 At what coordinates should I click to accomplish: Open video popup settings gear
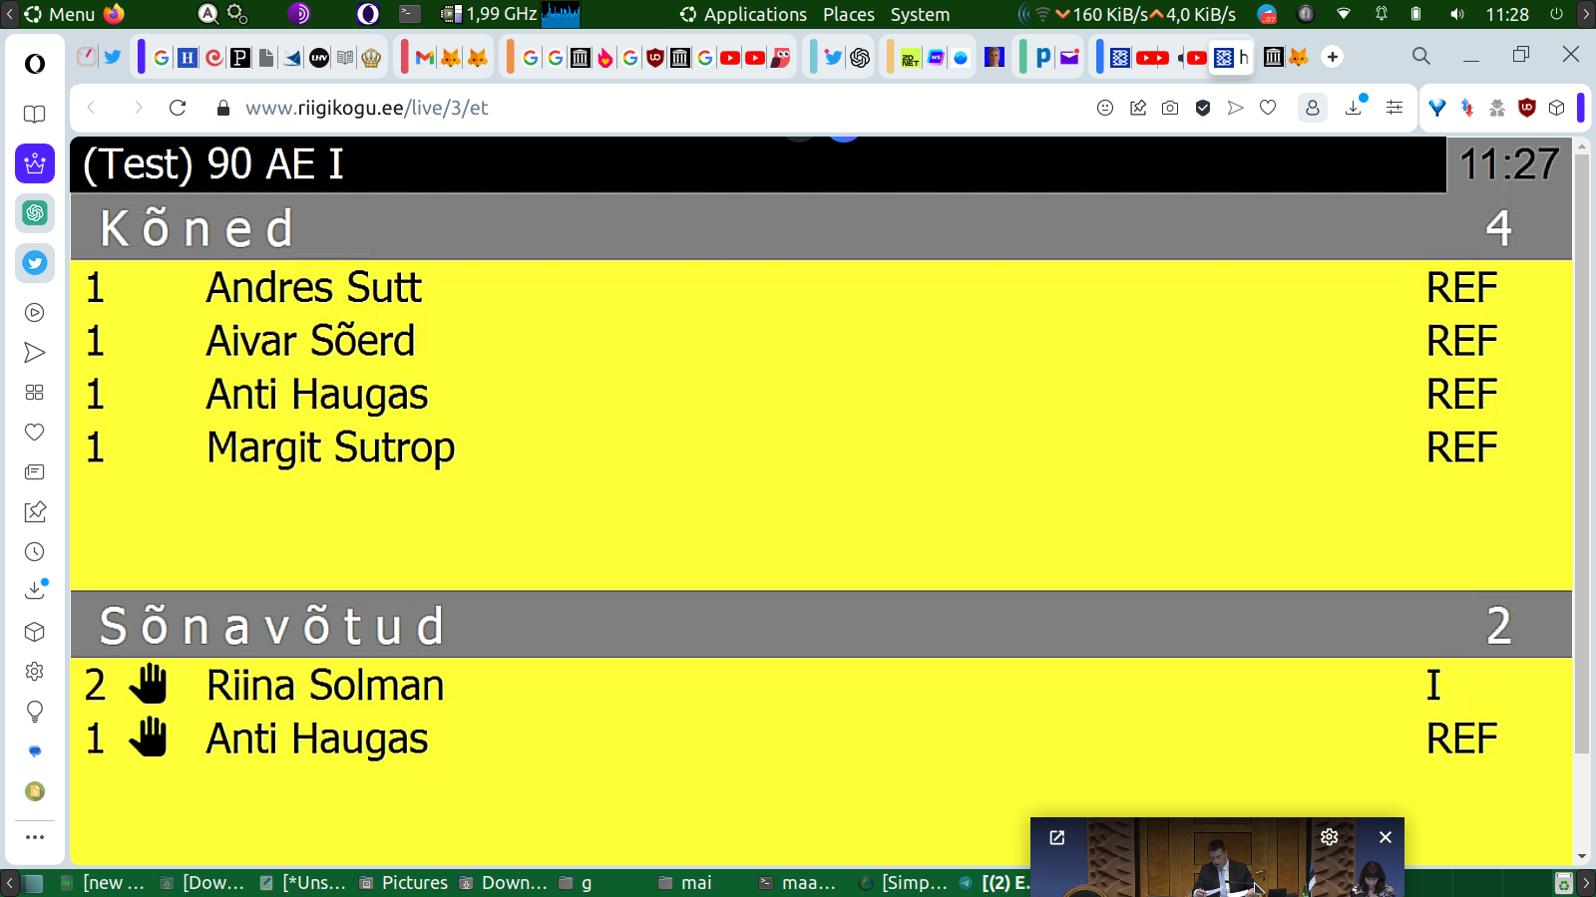1330,837
